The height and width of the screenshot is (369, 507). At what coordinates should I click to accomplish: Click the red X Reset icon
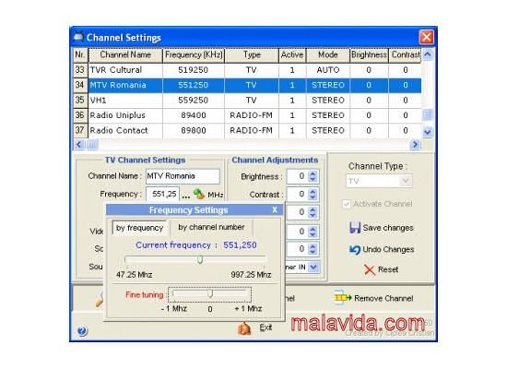pyautogui.click(x=370, y=269)
